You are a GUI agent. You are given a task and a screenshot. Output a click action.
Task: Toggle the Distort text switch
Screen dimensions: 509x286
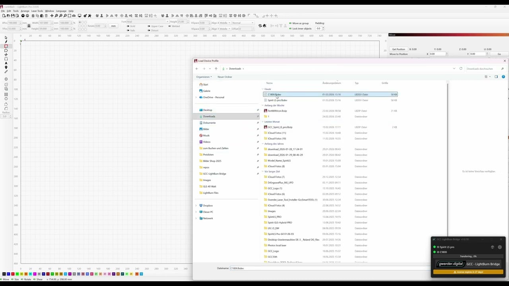(x=149, y=31)
